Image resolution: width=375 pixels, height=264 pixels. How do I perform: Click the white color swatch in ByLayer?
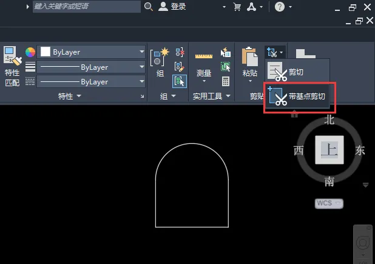click(46, 52)
